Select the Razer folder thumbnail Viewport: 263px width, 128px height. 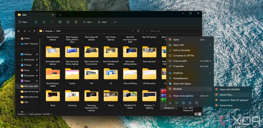click(x=53, y=96)
